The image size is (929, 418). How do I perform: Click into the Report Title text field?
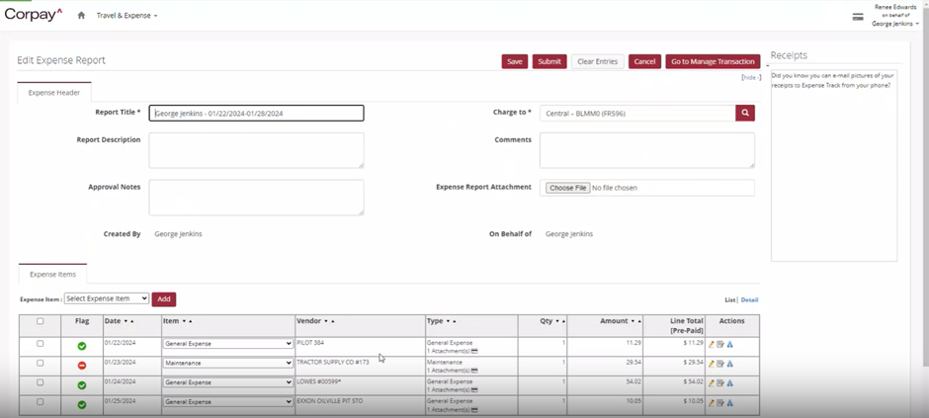click(x=257, y=114)
